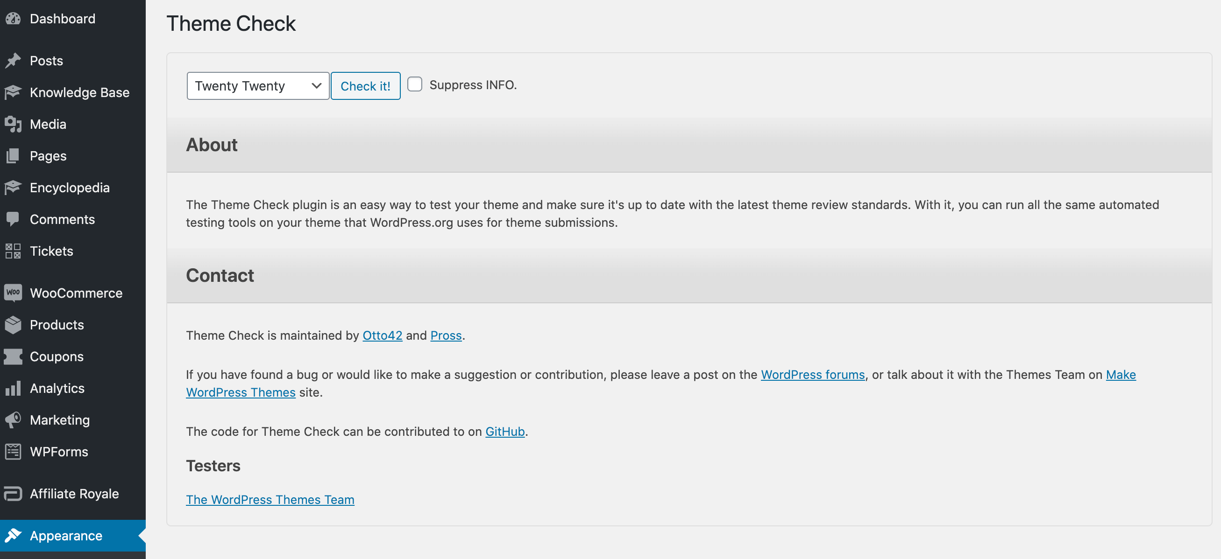Open the Affiliate Royale menu item
Image resolution: width=1221 pixels, height=559 pixels.
74,494
